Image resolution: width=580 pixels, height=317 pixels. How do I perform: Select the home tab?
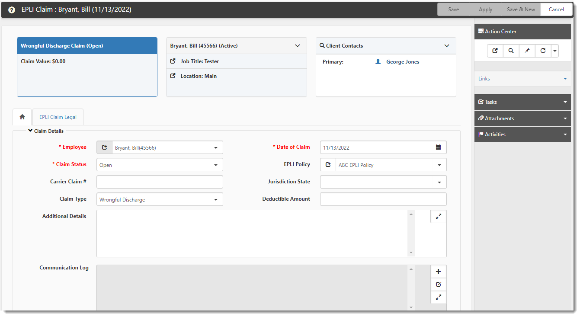(22, 117)
